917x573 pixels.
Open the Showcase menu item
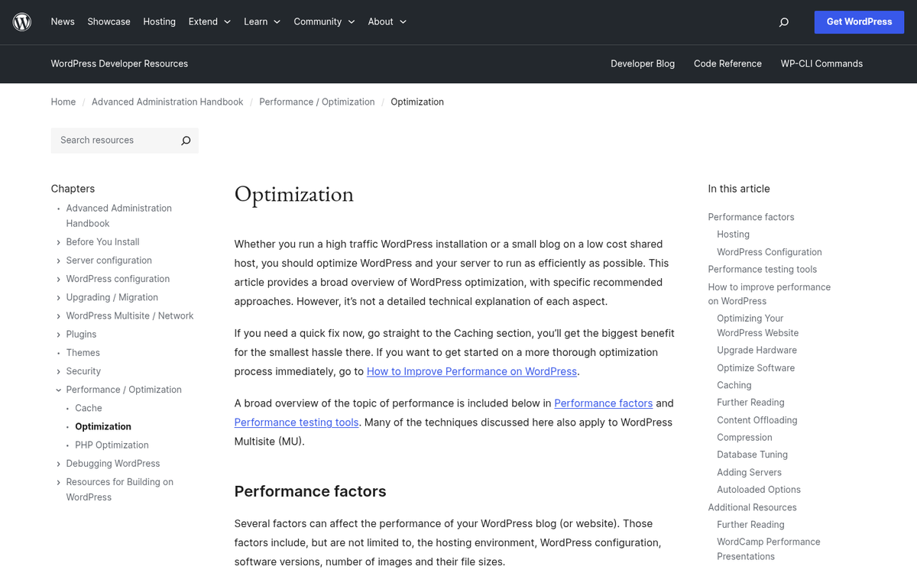coord(109,21)
